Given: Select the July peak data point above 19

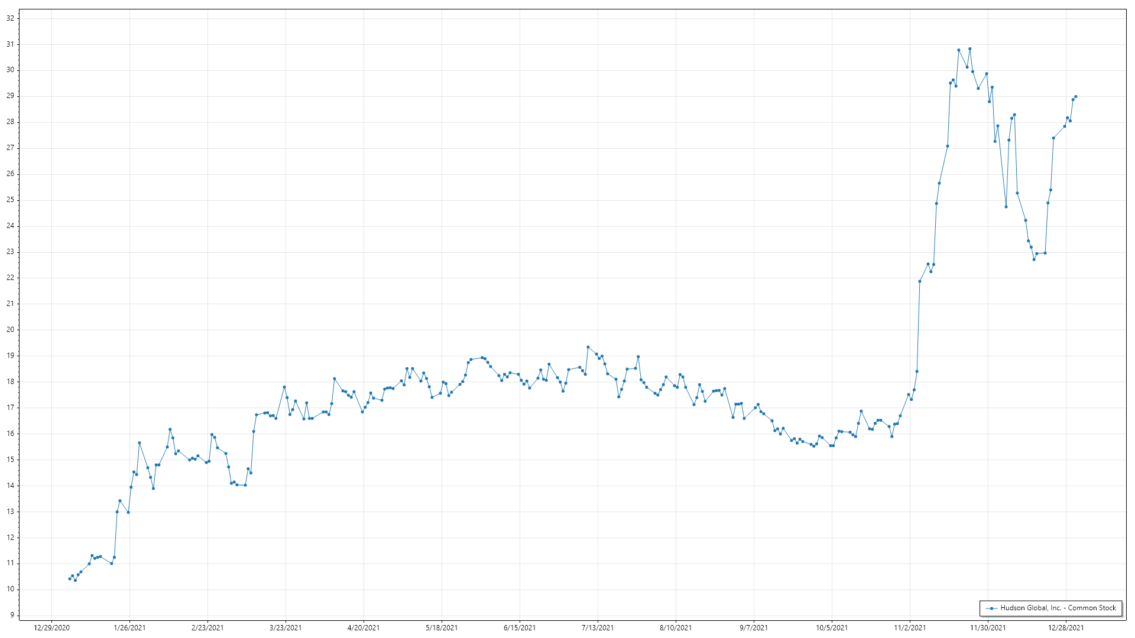Looking at the screenshot, I should coord(588,347).
